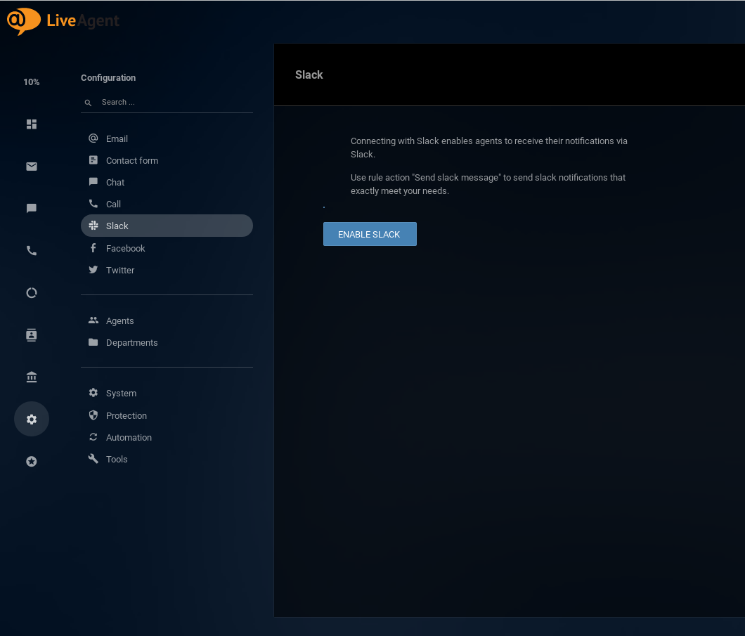
Task: Open Tools settings
Action: tap(167, 460)
